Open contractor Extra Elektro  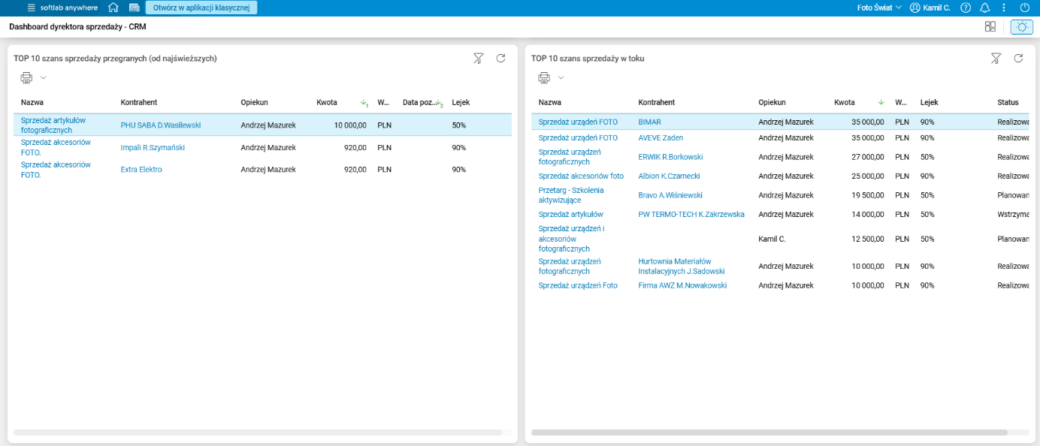[141, 169]
